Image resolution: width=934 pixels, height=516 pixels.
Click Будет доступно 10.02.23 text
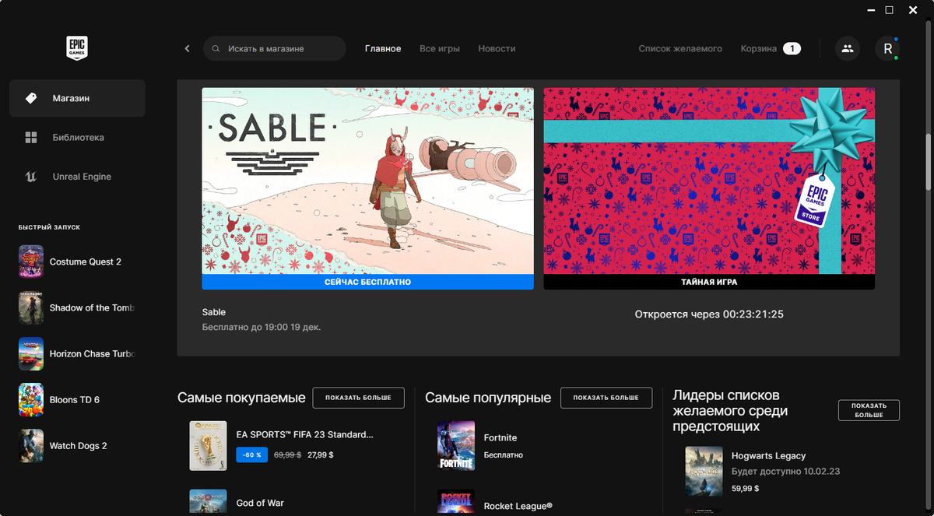[x=786, y=472]
